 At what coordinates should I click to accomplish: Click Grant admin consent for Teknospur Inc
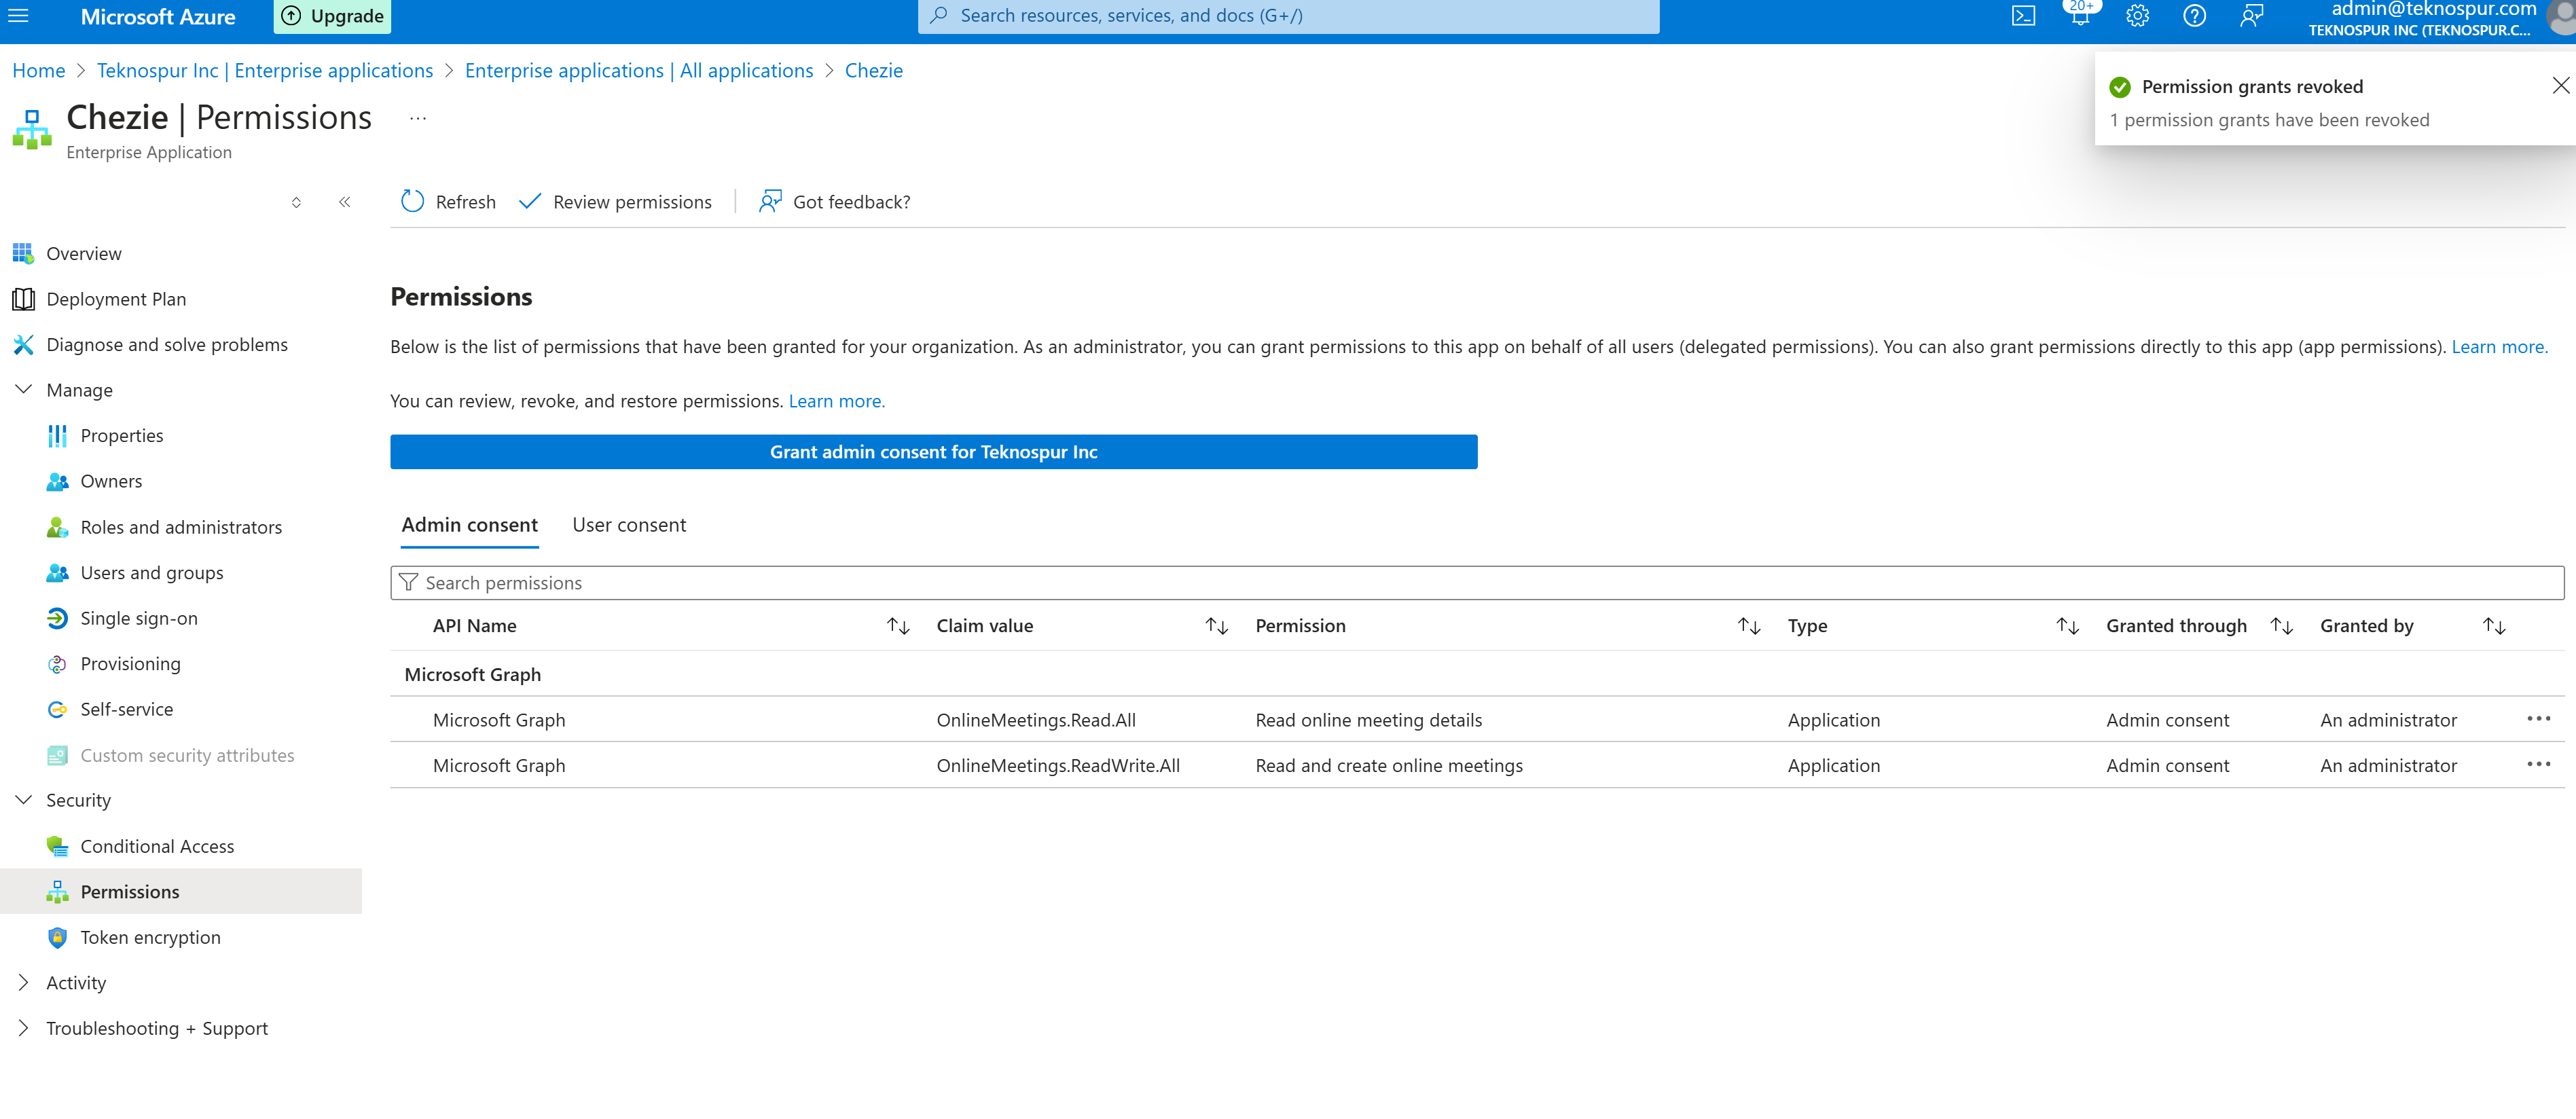(933, 452)
